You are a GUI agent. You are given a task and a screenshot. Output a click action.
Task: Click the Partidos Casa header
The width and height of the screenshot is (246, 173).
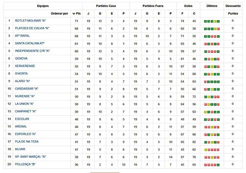[106, 6]
